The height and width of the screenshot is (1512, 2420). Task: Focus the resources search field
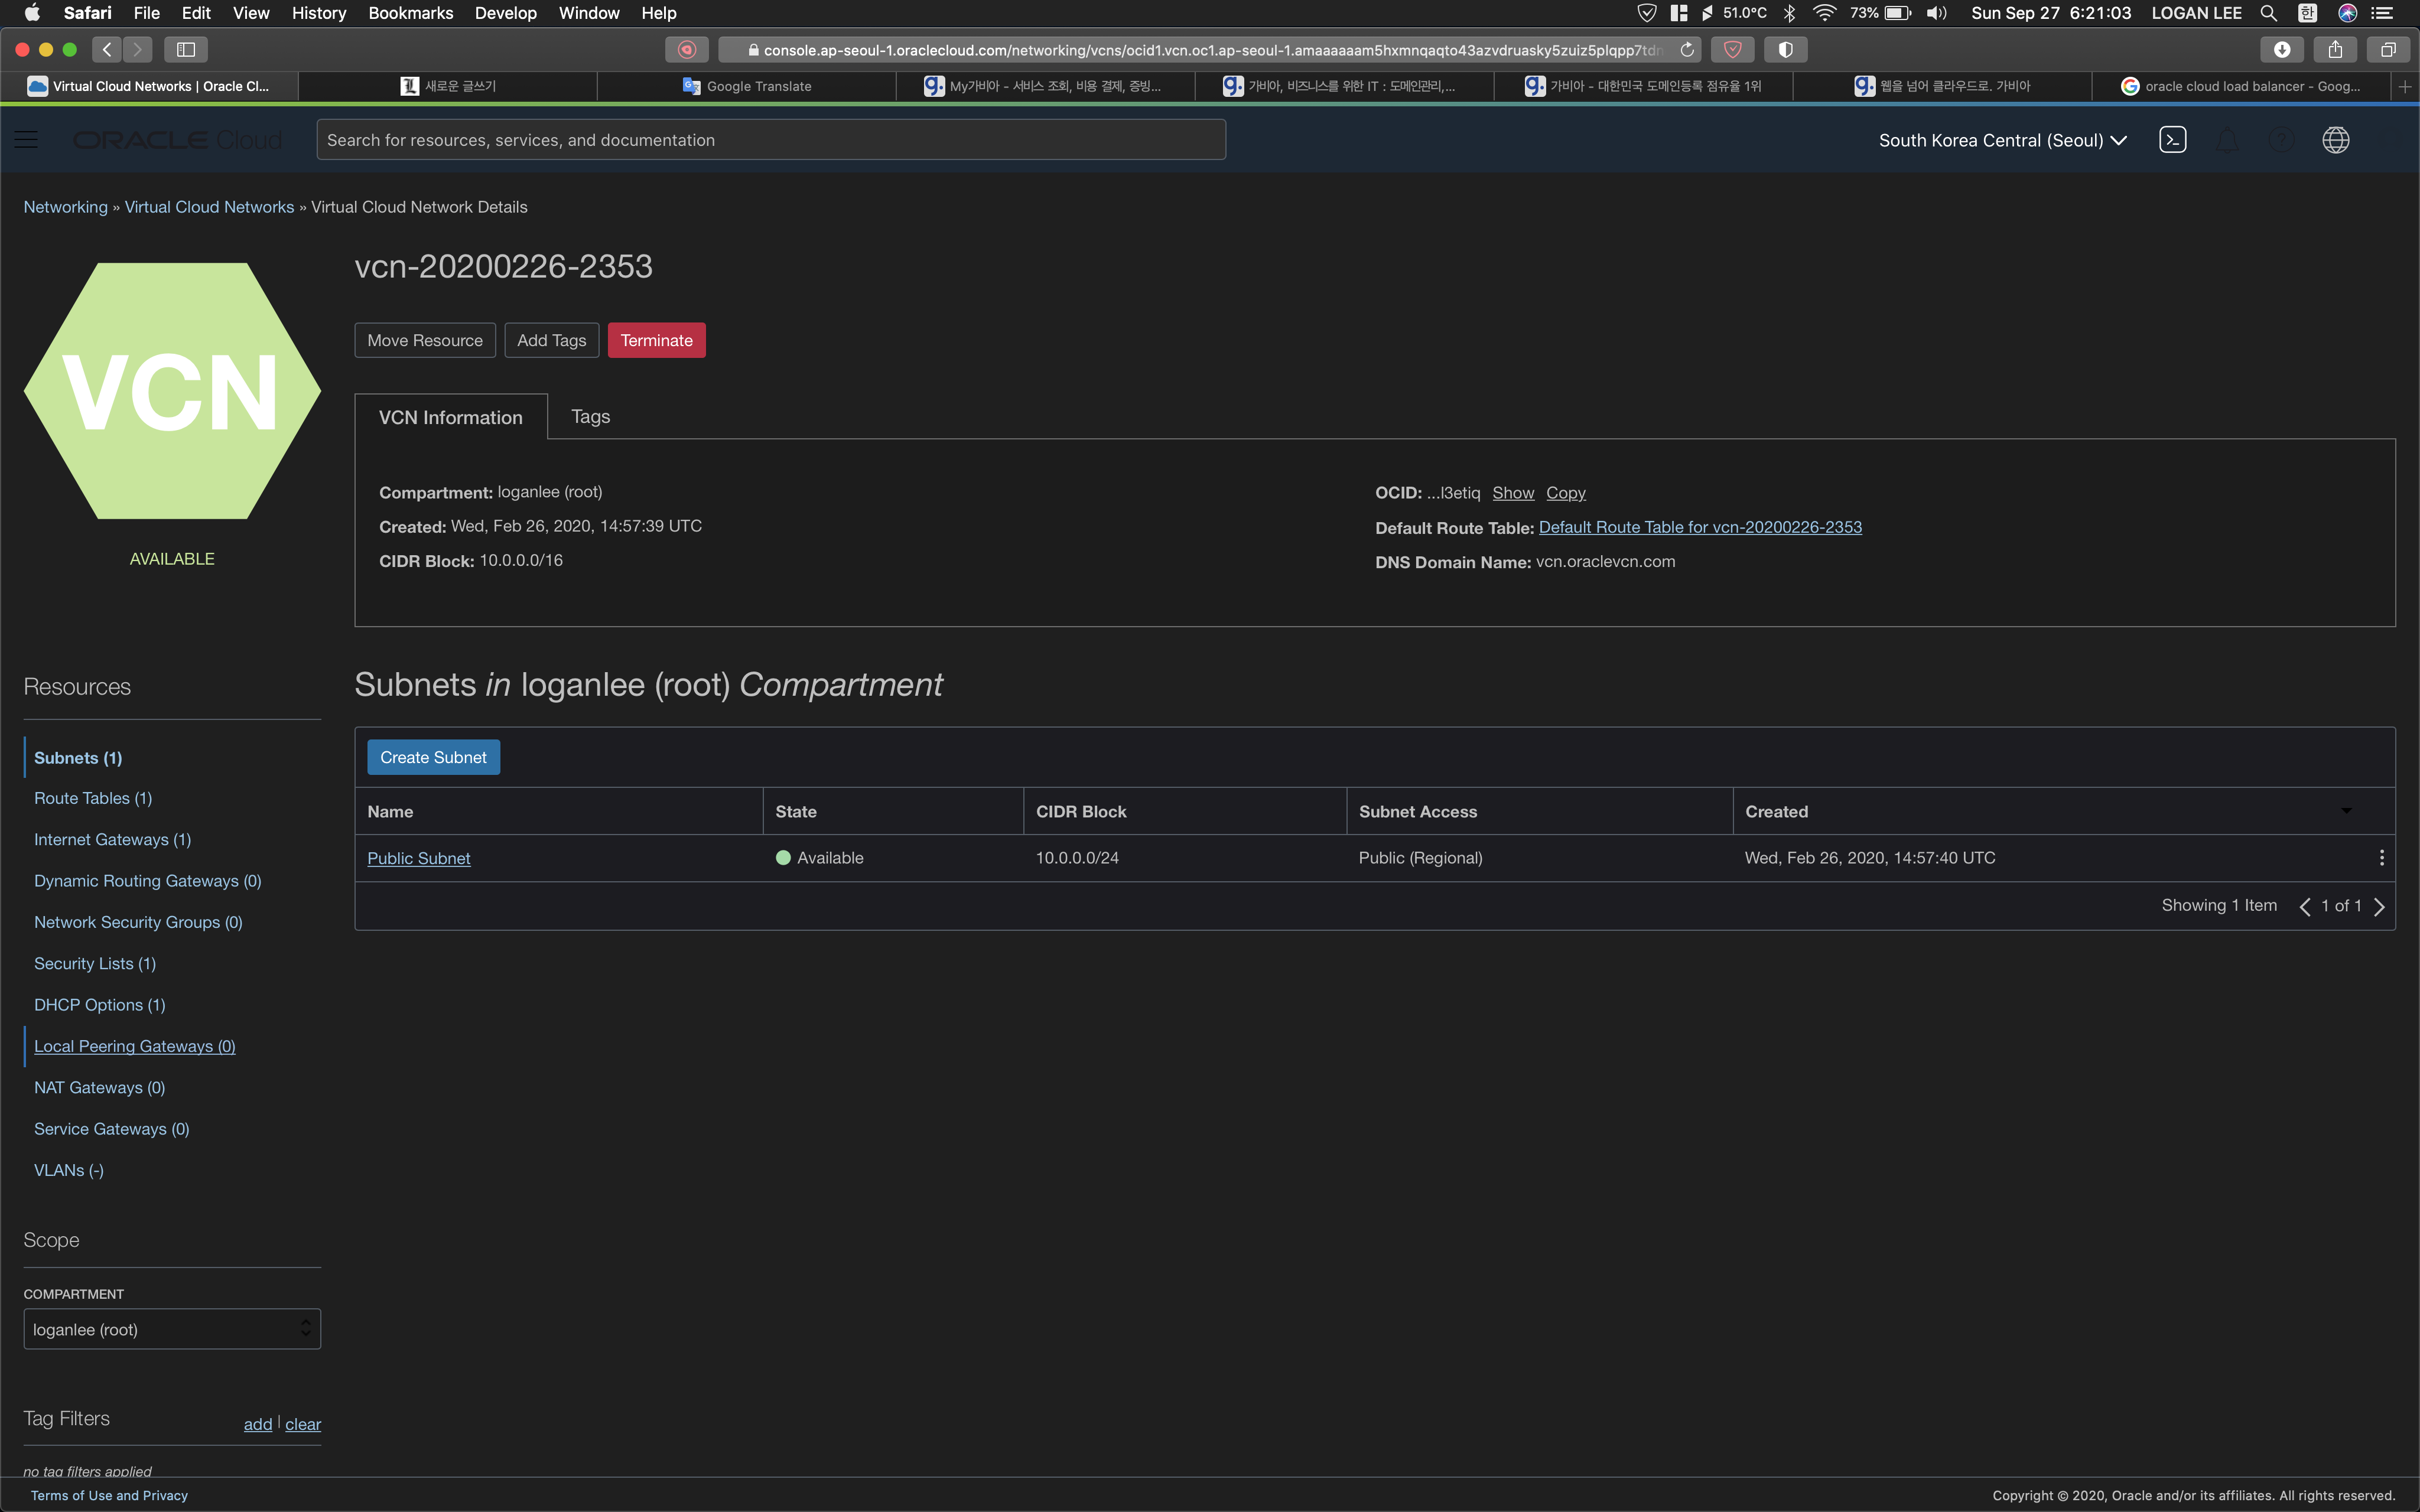[770, 140]
